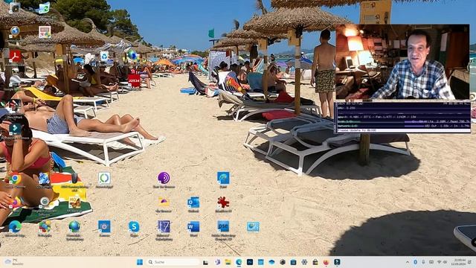Open the clock and date flyout
The height and width of the screenshot is (268, 476).
458,262
